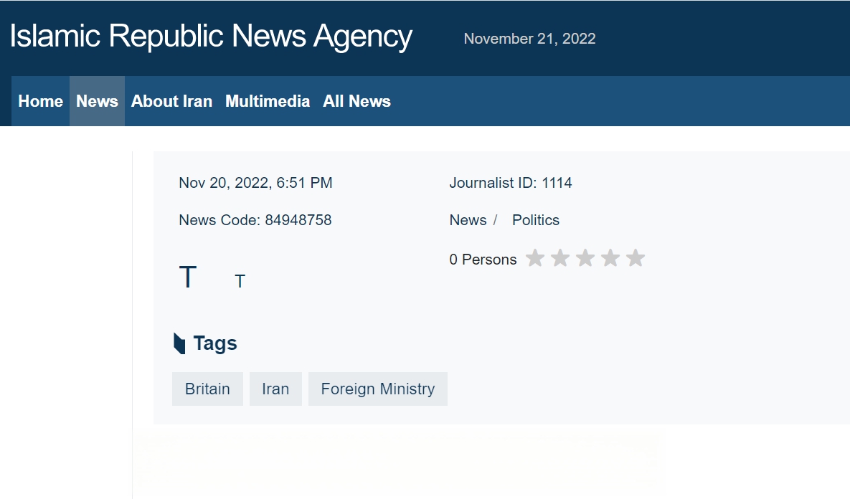Rate article two stars

[560, 258]
